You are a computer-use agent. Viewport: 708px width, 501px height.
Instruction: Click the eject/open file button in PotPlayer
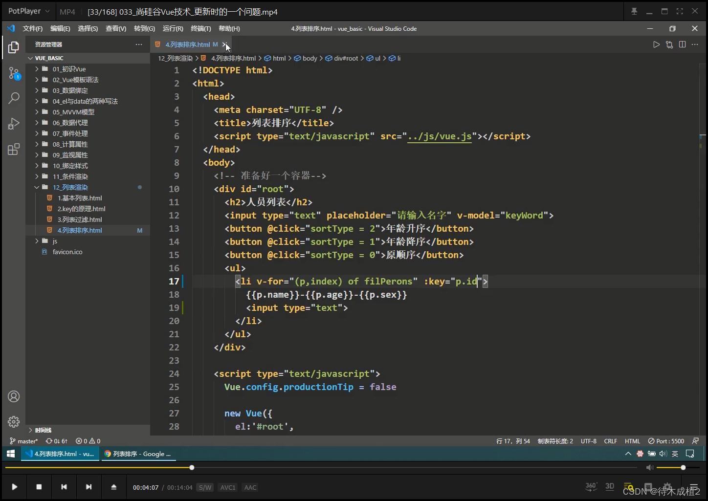tap(113, 487)
